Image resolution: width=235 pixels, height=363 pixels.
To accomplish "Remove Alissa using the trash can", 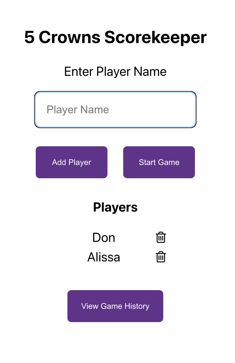I will coord(161,257).
